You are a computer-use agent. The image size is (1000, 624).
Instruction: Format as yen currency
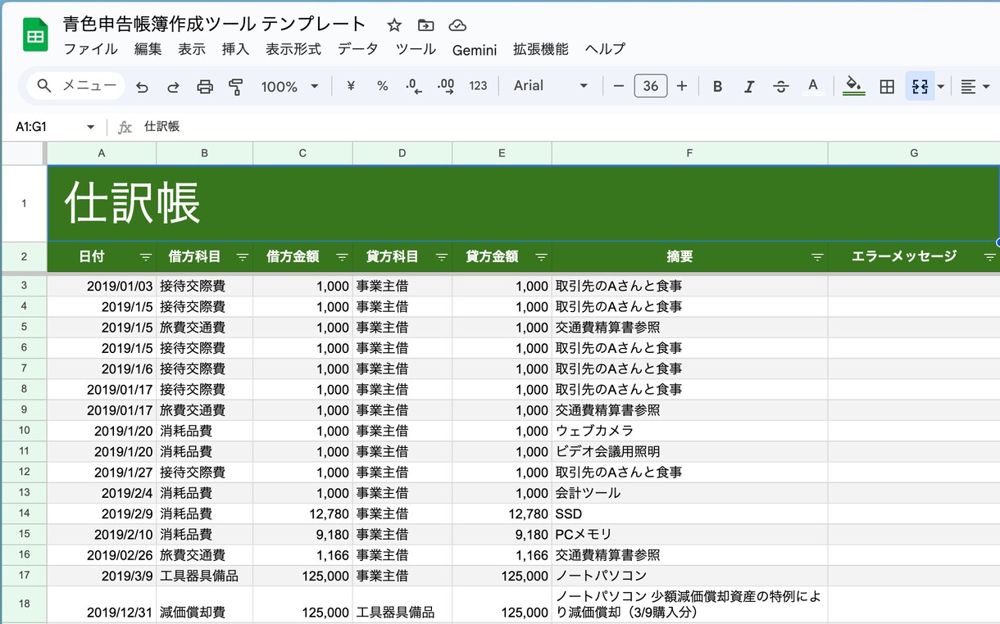(x=351, y=86)
